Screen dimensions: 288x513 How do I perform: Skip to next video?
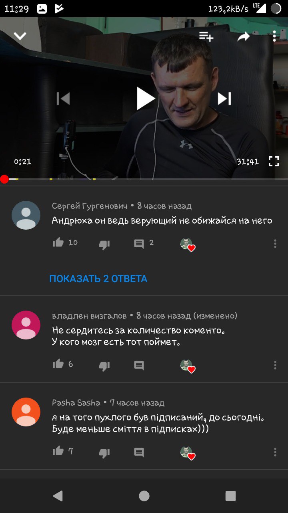pyautogui.click(x=224, y=99)
